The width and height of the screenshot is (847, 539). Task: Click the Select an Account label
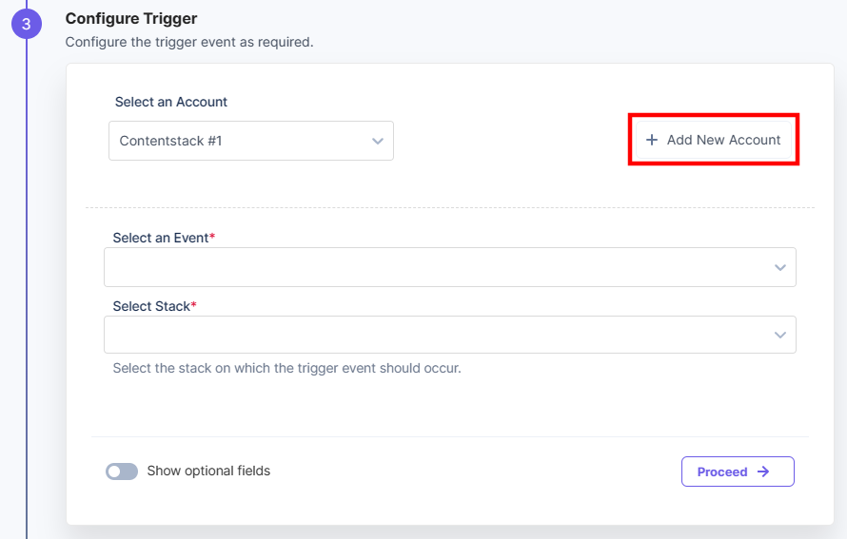[x=171, y=102]
